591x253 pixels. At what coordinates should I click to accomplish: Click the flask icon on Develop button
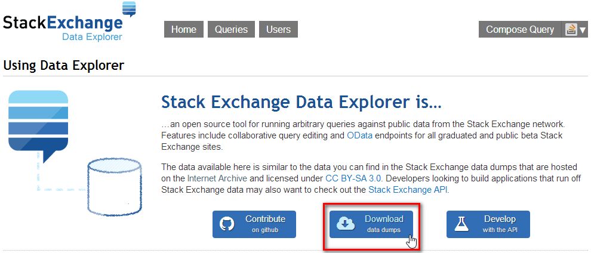[x=461, y=224]
